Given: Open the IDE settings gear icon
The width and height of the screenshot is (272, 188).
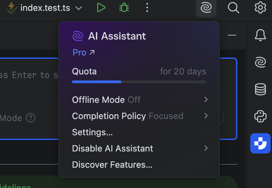Looking at the screenshot, I should [x=260, y=8].
